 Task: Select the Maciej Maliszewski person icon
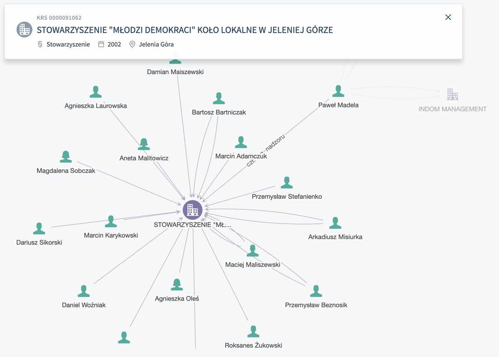[252, 251]
